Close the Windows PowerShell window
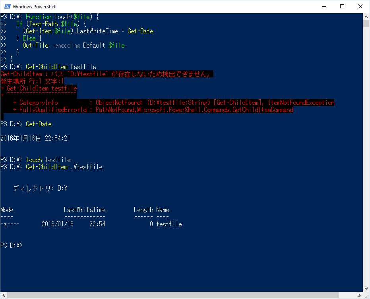 [x=360, y=6]
